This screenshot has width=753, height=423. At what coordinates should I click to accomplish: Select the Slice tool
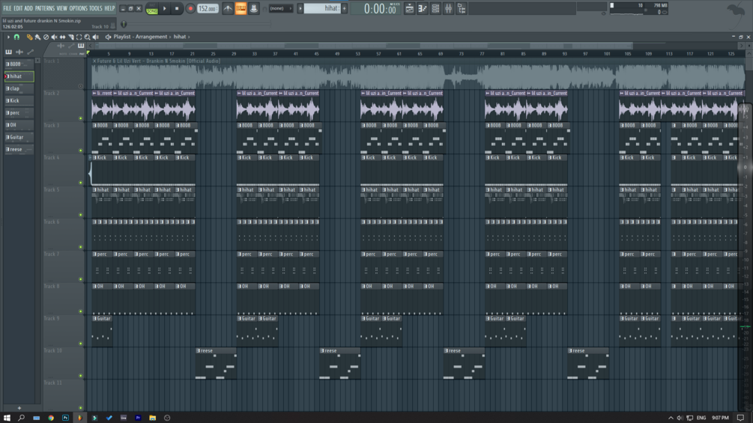tap(71, 37)
